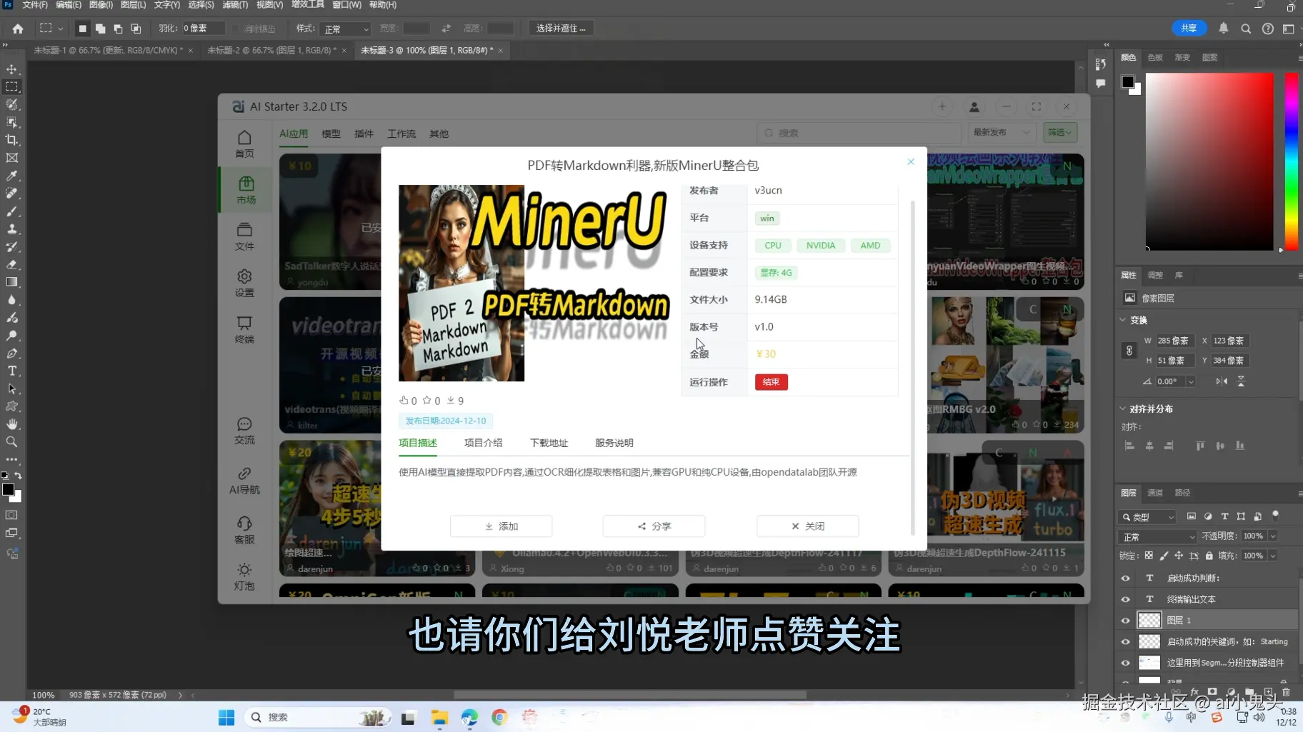The image size is (1303, 732).
Task: Pick a color in the red color field
Action: [1209, 161]
